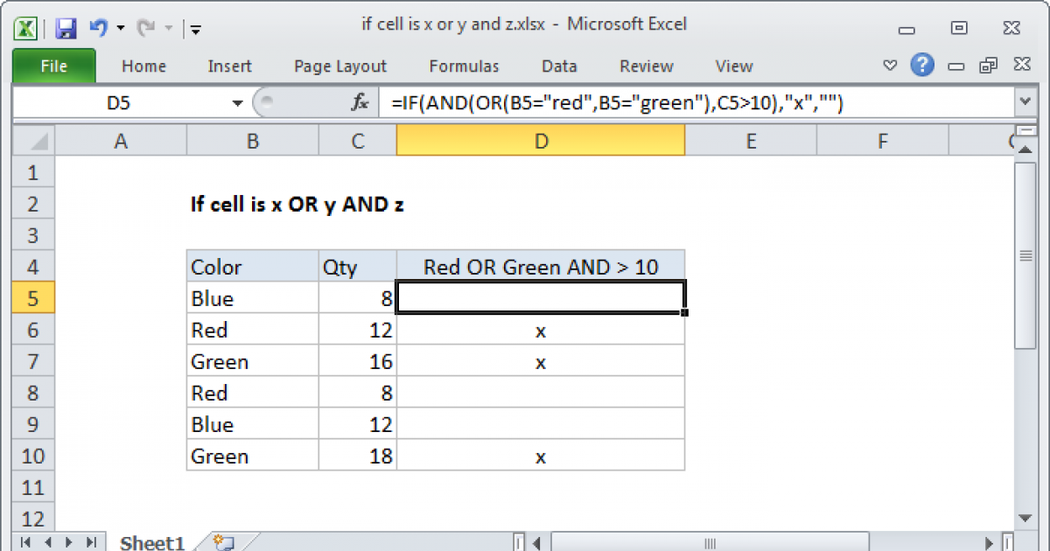This screenshot has width=1050, height=551.
Task: Click the Select All corner button
Action: (32, 140)
